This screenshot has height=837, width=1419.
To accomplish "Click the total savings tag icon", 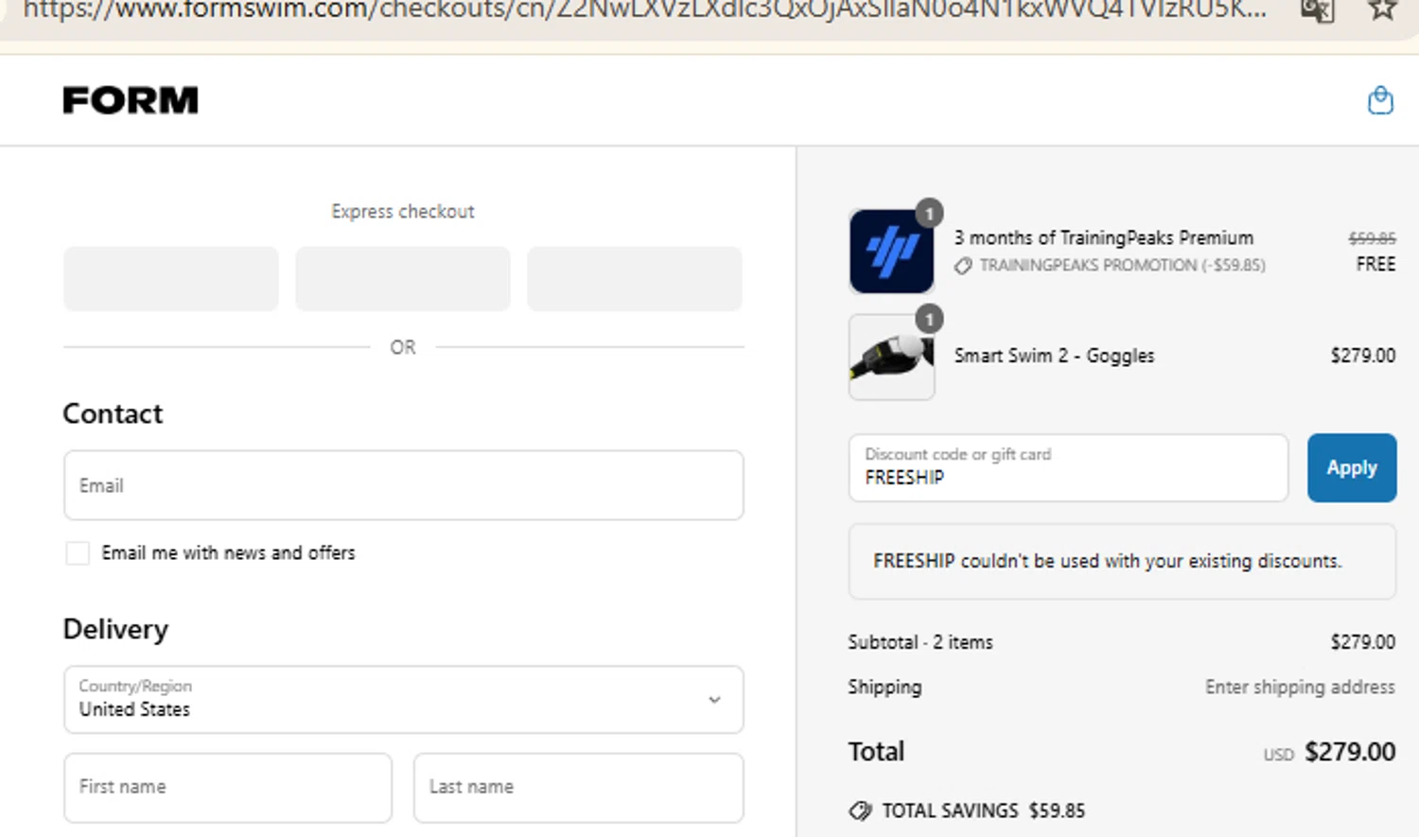I will [x=860, y=811].
